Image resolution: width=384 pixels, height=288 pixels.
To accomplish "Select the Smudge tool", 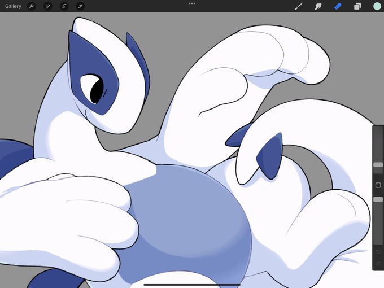I will 318,6.
